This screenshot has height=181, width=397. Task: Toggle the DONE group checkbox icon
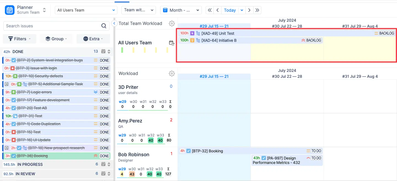coord(103,52)
